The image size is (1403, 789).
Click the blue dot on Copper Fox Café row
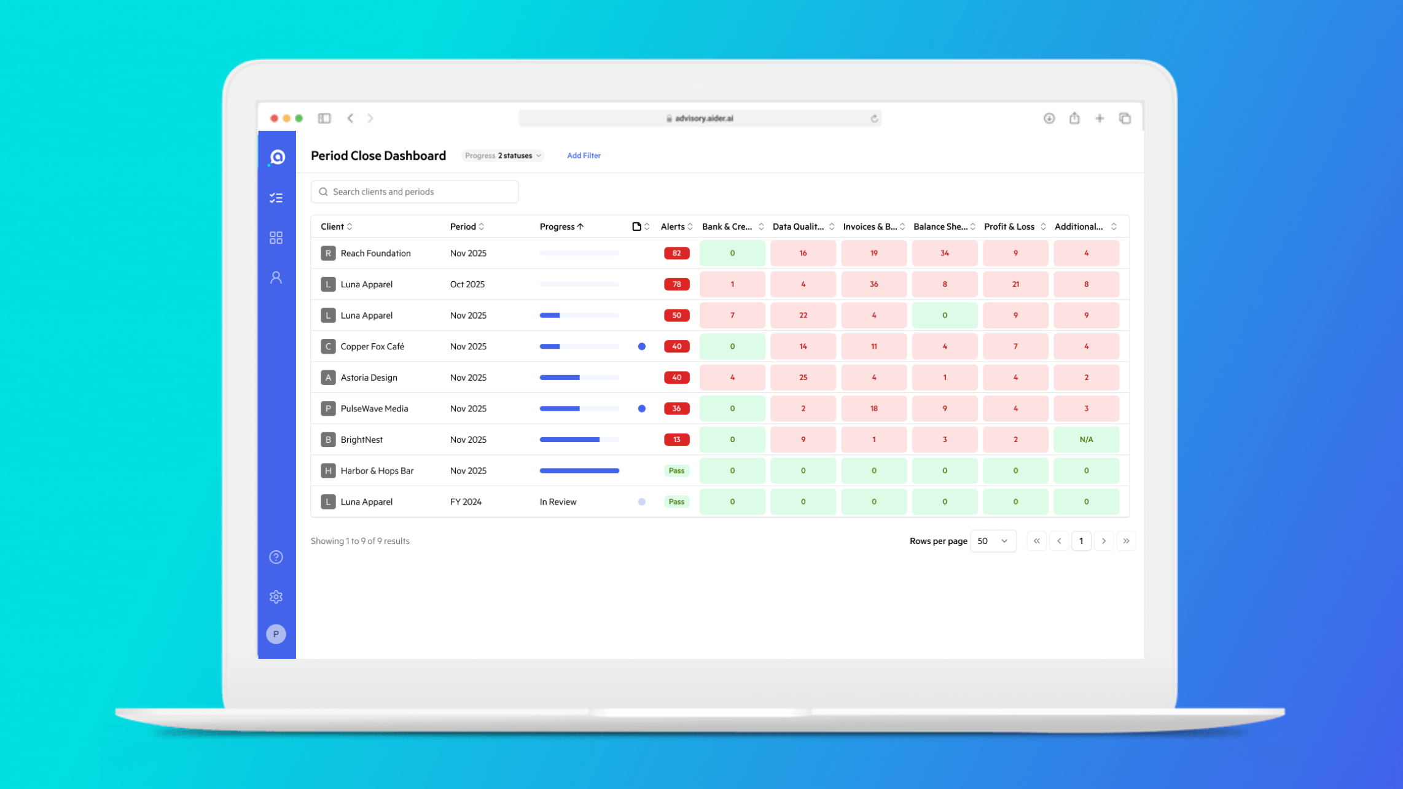click(x=641, y=346)
